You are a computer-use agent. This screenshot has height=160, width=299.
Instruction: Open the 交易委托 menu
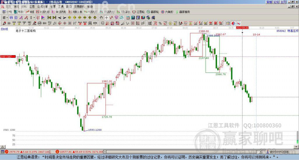tap(79, 7)
